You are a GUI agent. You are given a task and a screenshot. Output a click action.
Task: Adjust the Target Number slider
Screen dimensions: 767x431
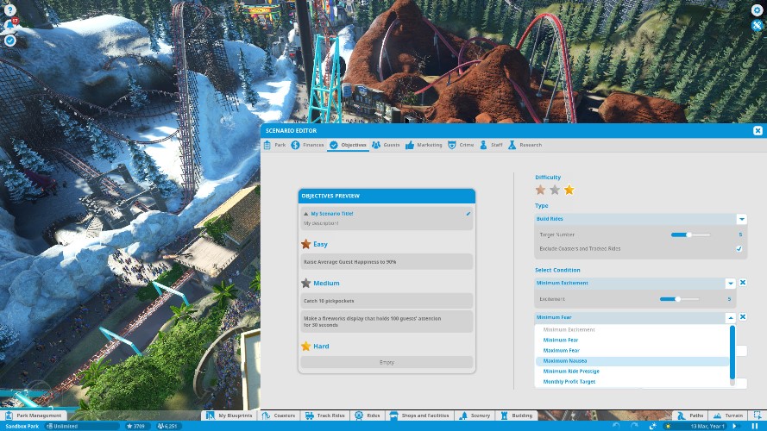pos(690,234)
